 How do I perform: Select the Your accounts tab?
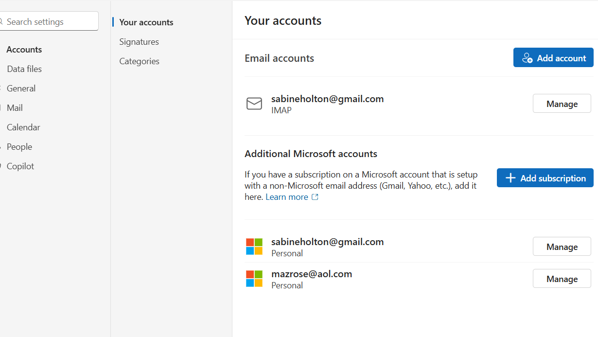coord(146,22)
